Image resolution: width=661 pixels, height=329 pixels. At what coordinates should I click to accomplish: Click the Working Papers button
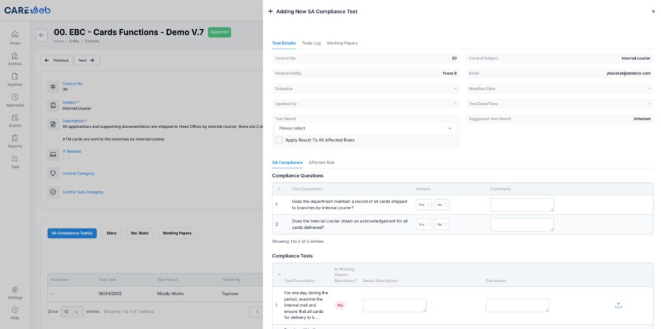tap(177, 233)
